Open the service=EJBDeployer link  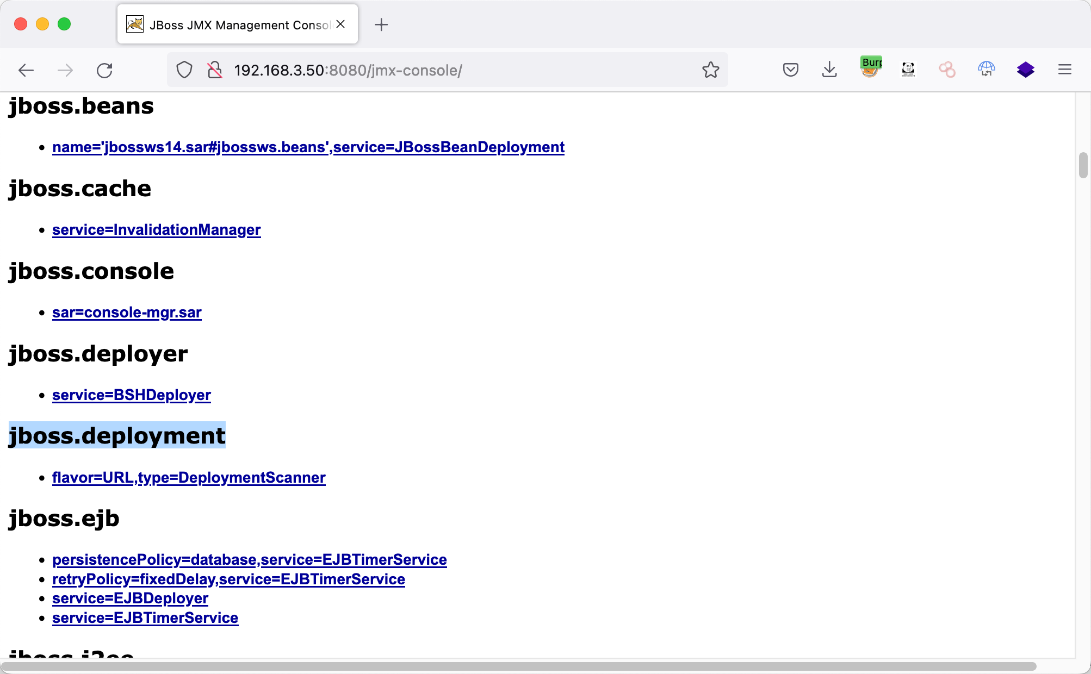[x=130, y=598]
